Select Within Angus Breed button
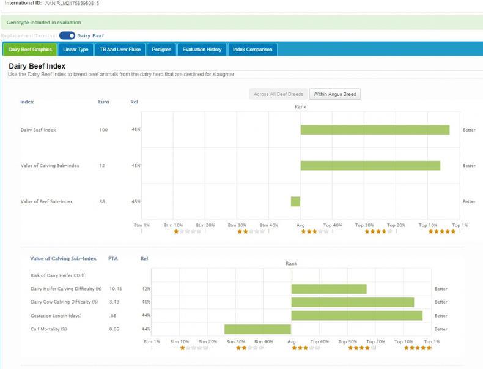Viewport: 483px width, 369px height. tap(335, 94)
